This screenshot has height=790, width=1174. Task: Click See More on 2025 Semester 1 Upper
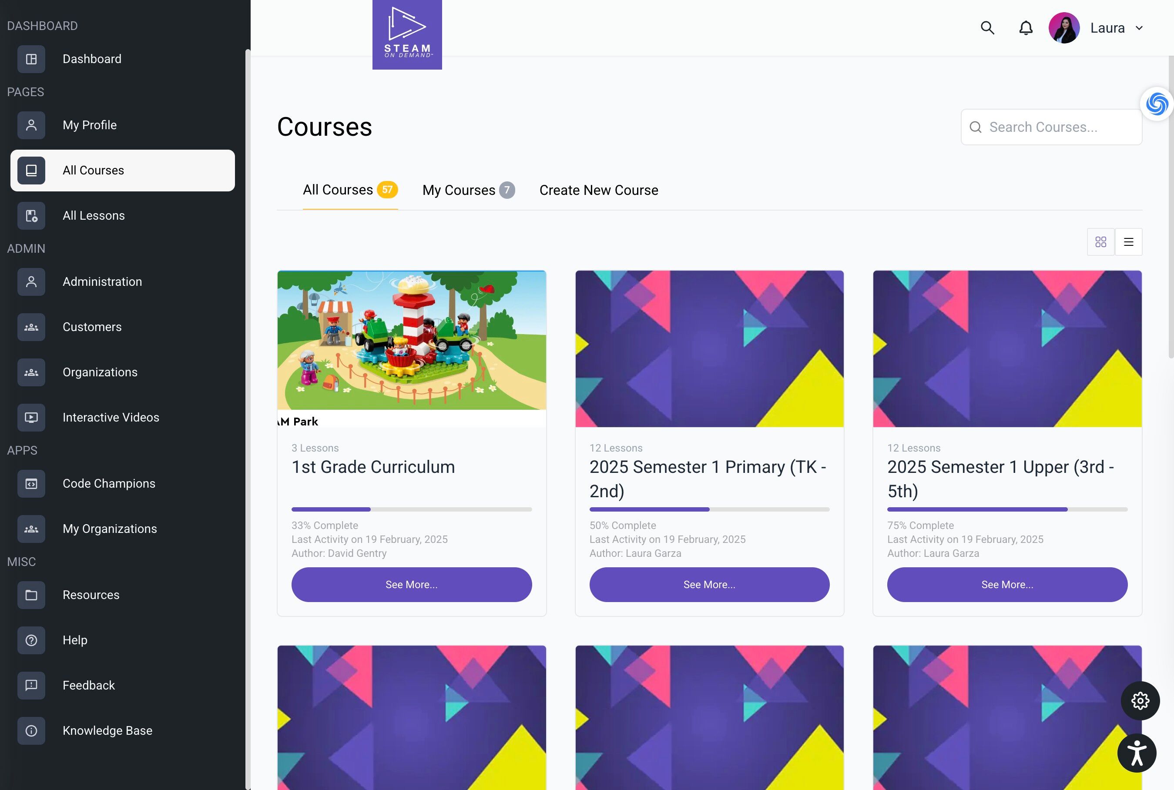point(1007,584)
